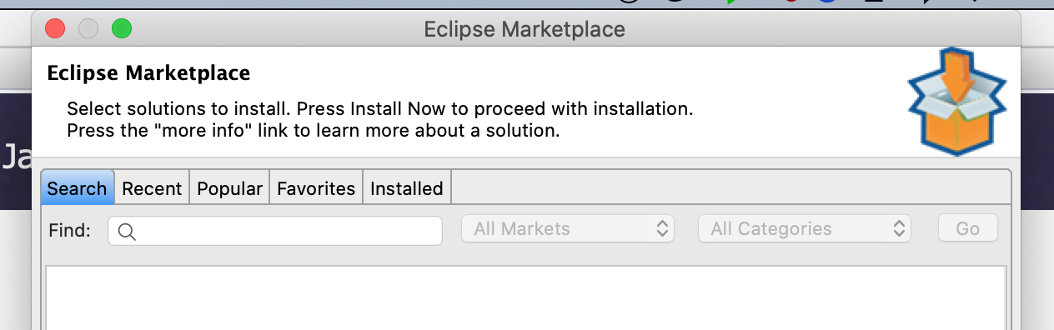1054x330 pixels.
Task: Switch to the Search tab
Action: point(77,188)
